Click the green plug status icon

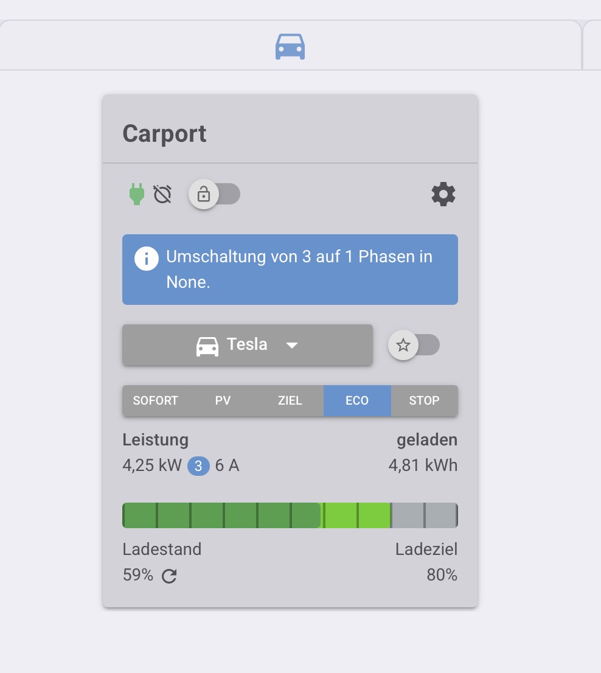click(137, 195)
